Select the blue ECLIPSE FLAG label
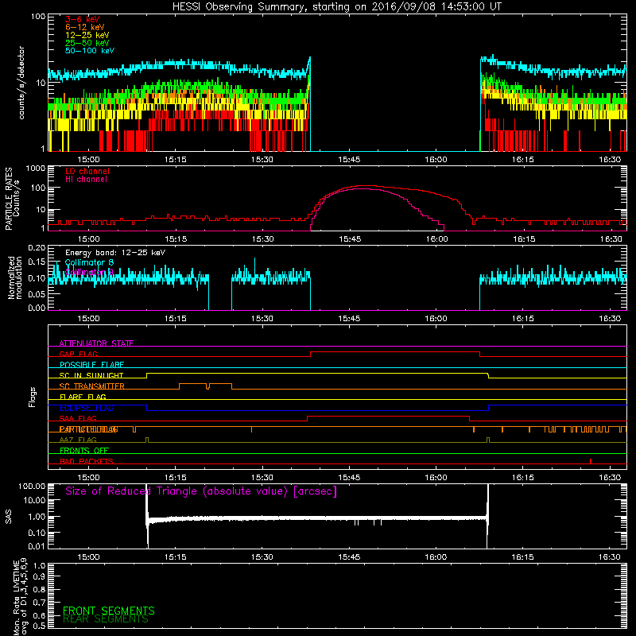Image resolution: width=636 pixels, height=636 pixels. [x=87, y=408]
